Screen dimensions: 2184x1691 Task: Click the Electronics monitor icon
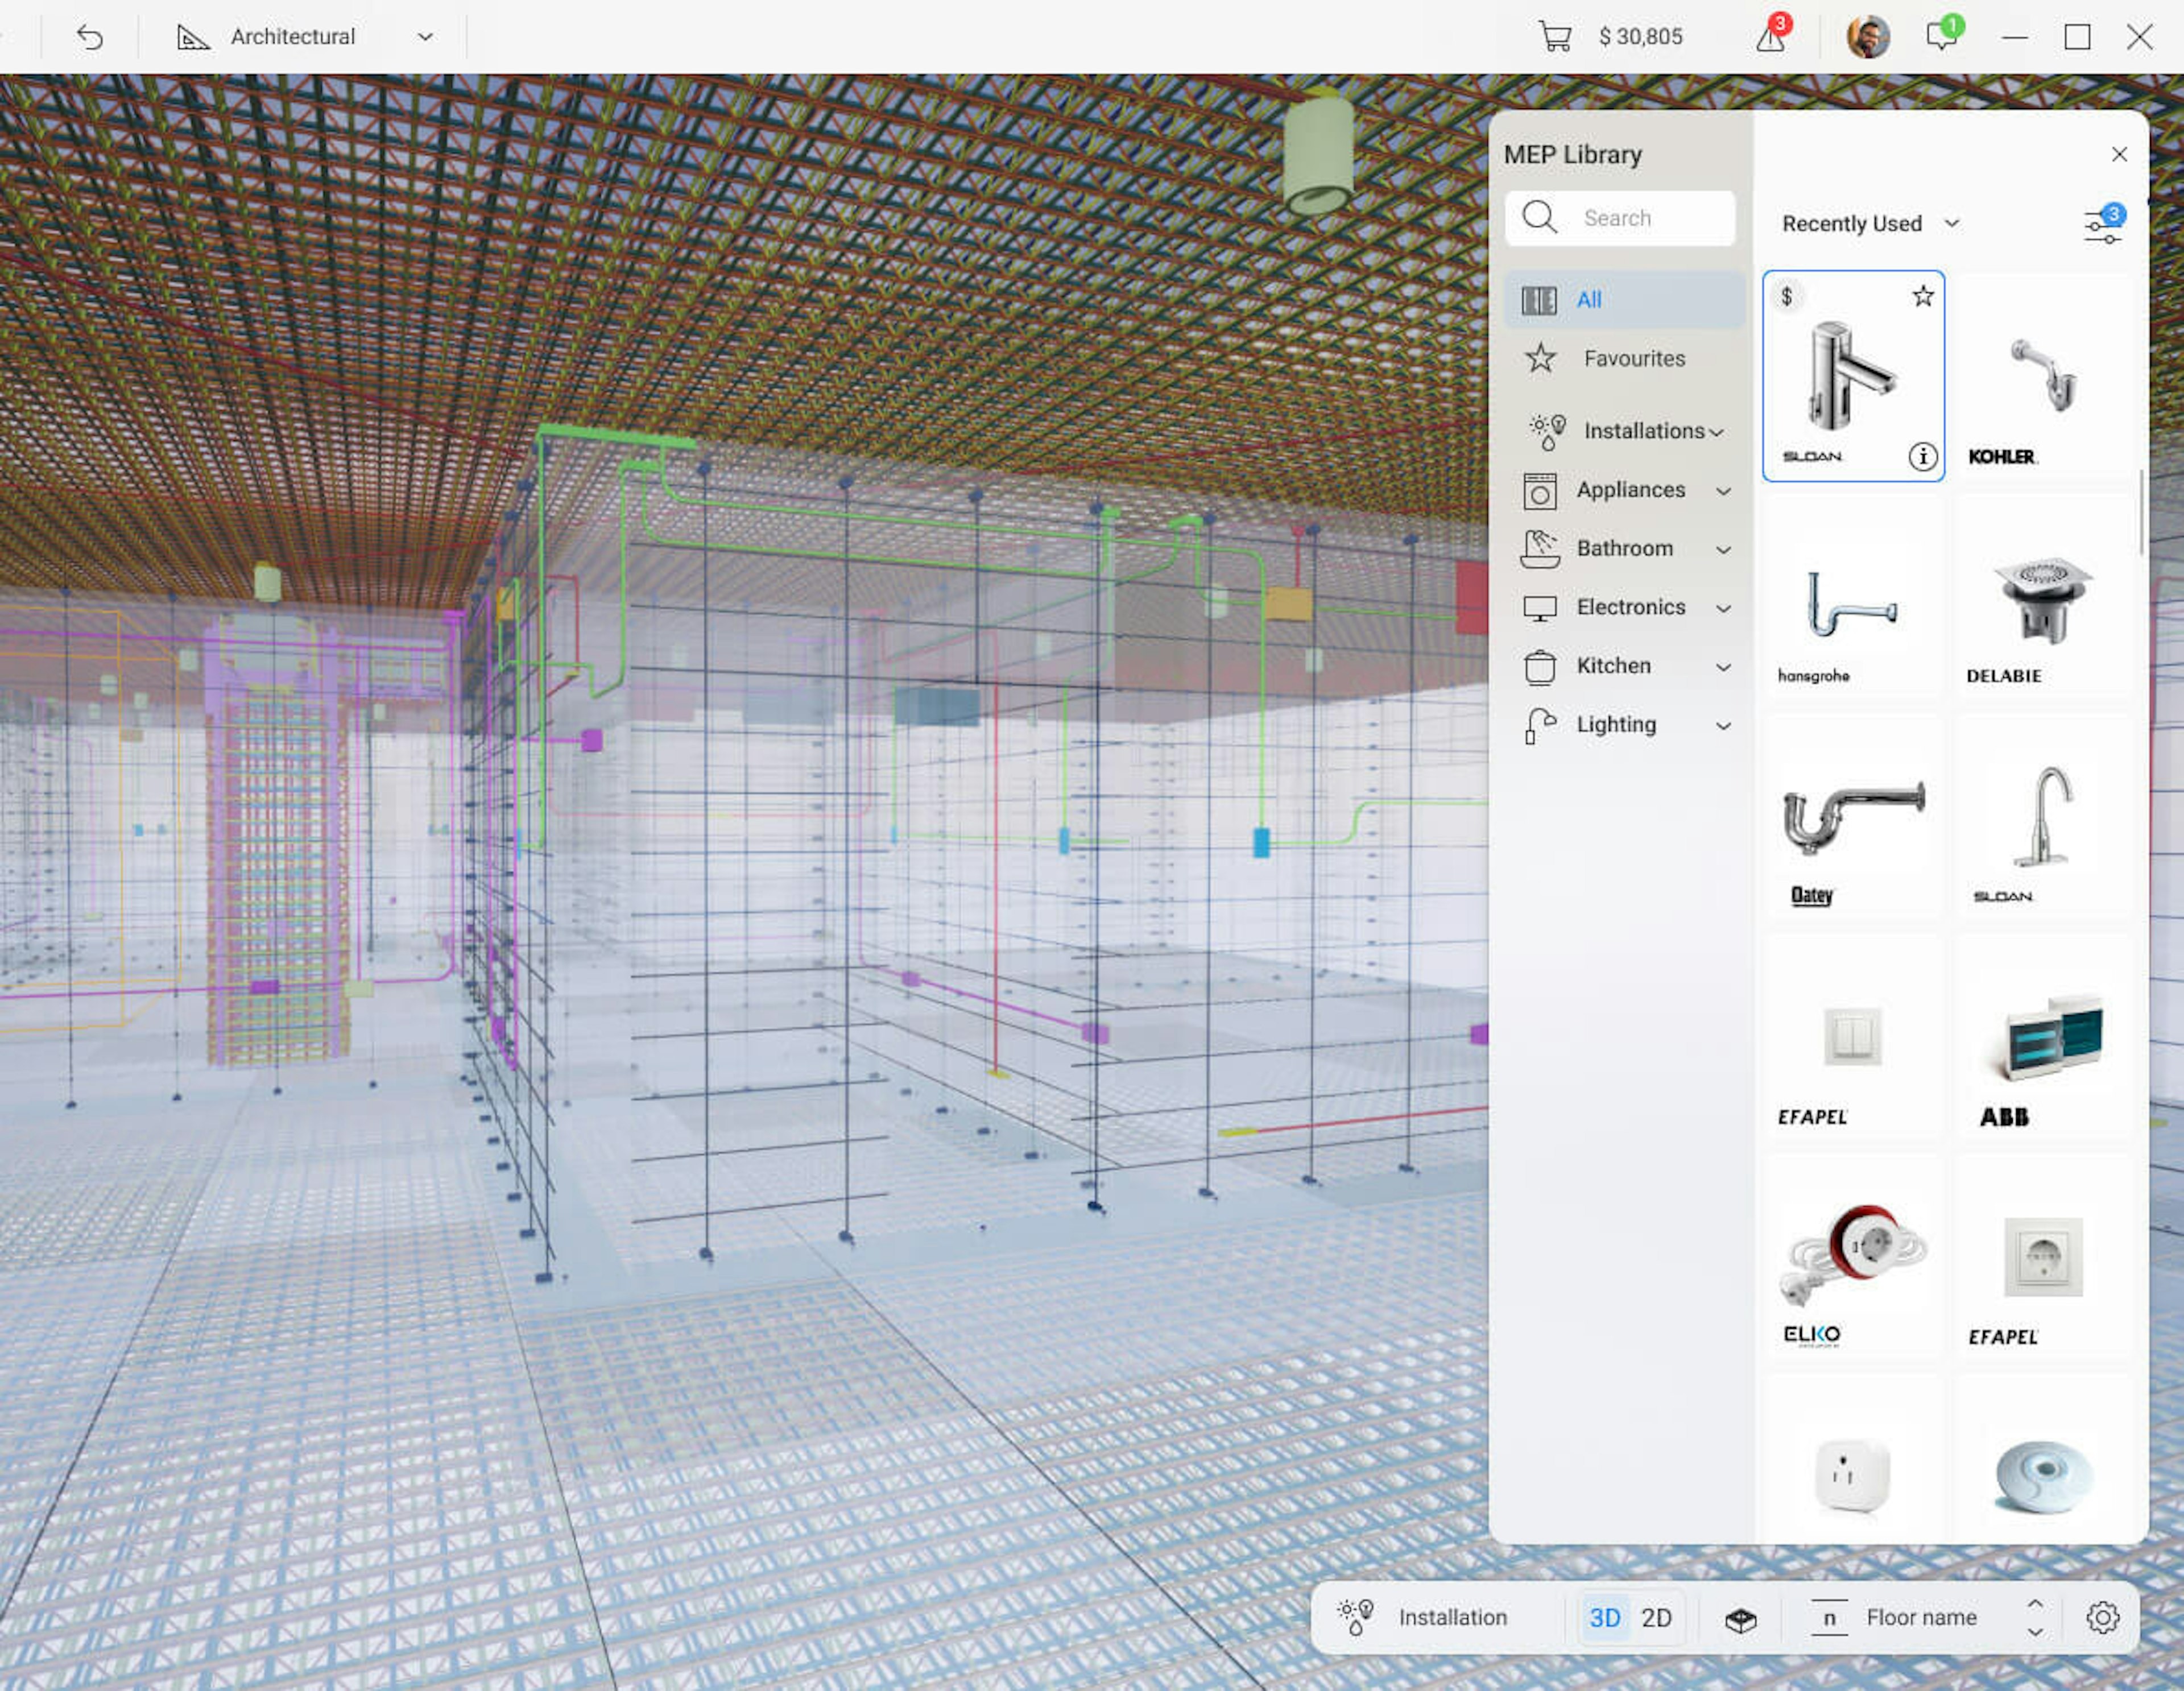[x=1540, y=608]
